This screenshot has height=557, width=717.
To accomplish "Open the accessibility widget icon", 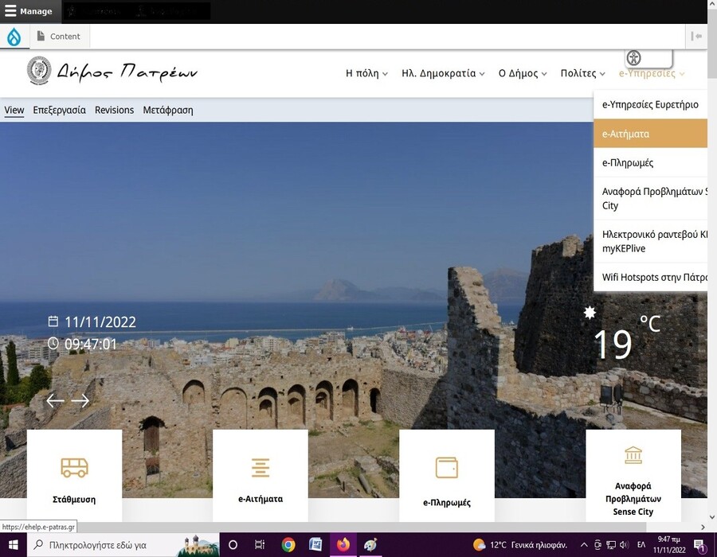I will click(x=634, y=58).
